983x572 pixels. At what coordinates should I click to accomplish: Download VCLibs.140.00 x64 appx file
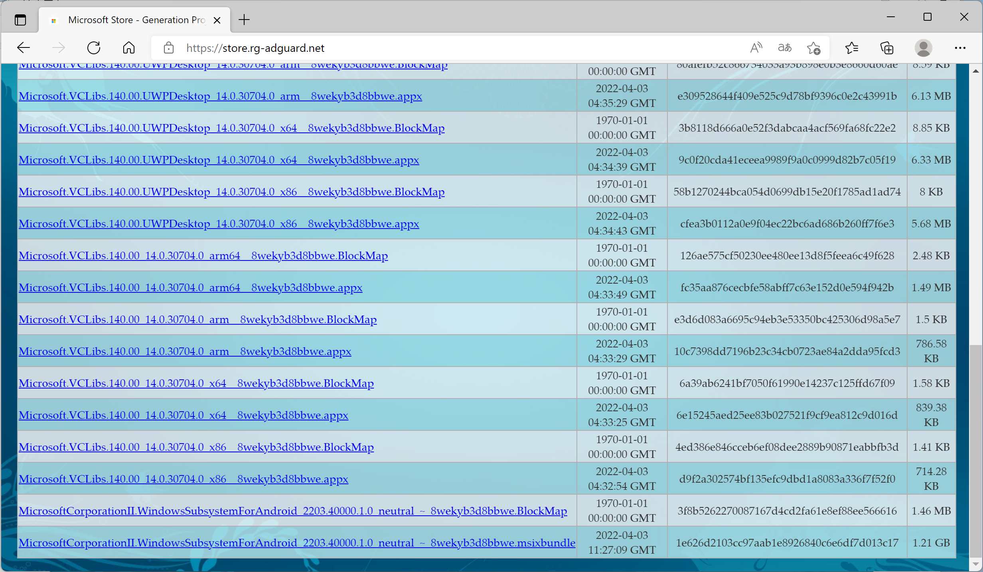tap(184, 415)
